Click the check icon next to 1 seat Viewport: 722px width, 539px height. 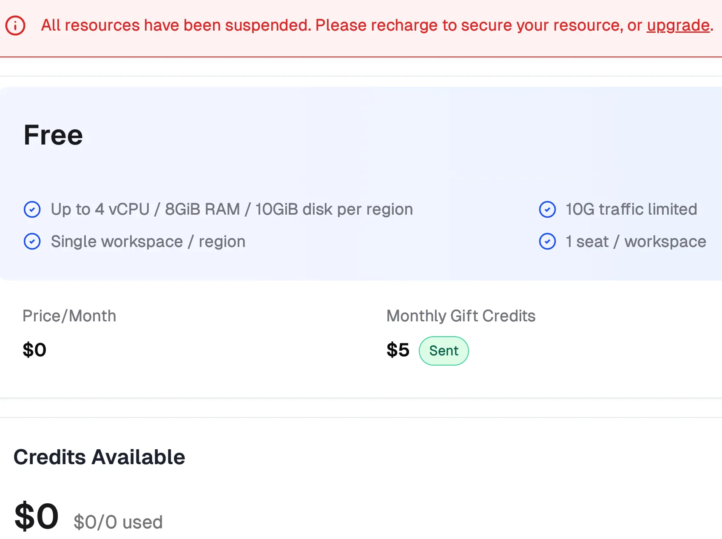pyautogui.click(x=547, y=241)
